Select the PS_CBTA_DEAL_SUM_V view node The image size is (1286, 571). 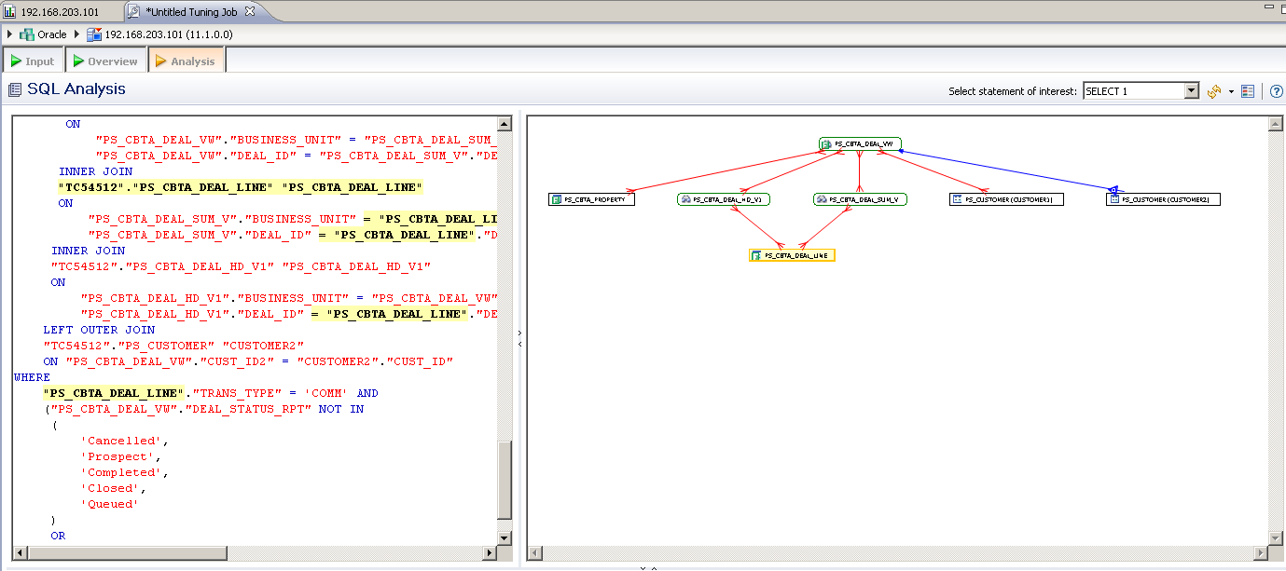tap(861, 199)
